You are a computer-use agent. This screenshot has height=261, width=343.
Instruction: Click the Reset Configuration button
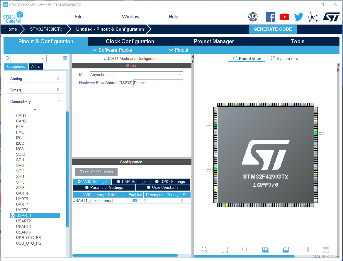pos(96,172)
